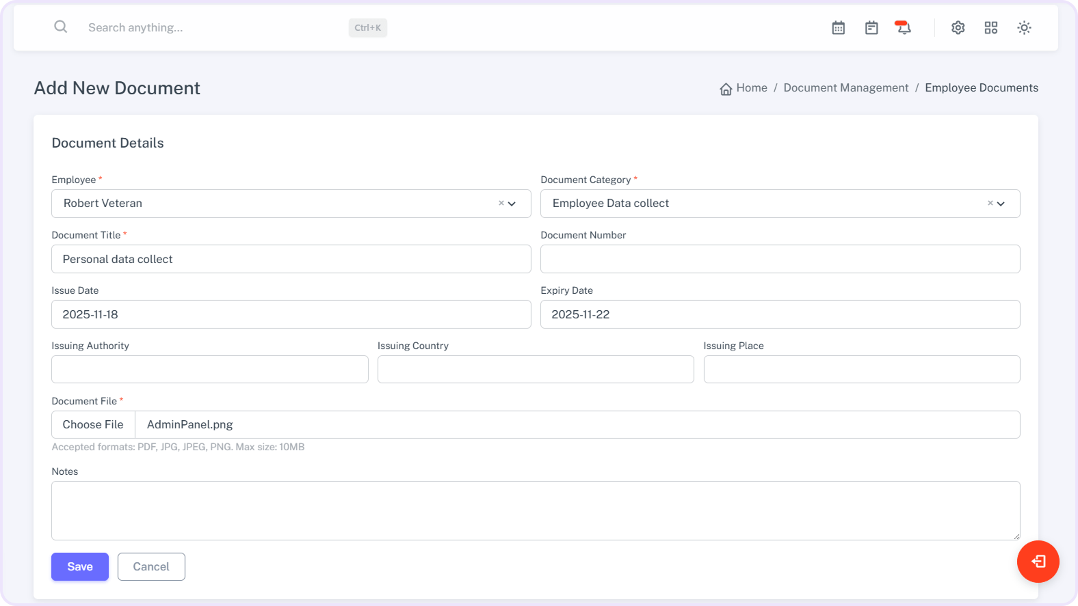Click the search magnifier icon

tap(61, 27)
